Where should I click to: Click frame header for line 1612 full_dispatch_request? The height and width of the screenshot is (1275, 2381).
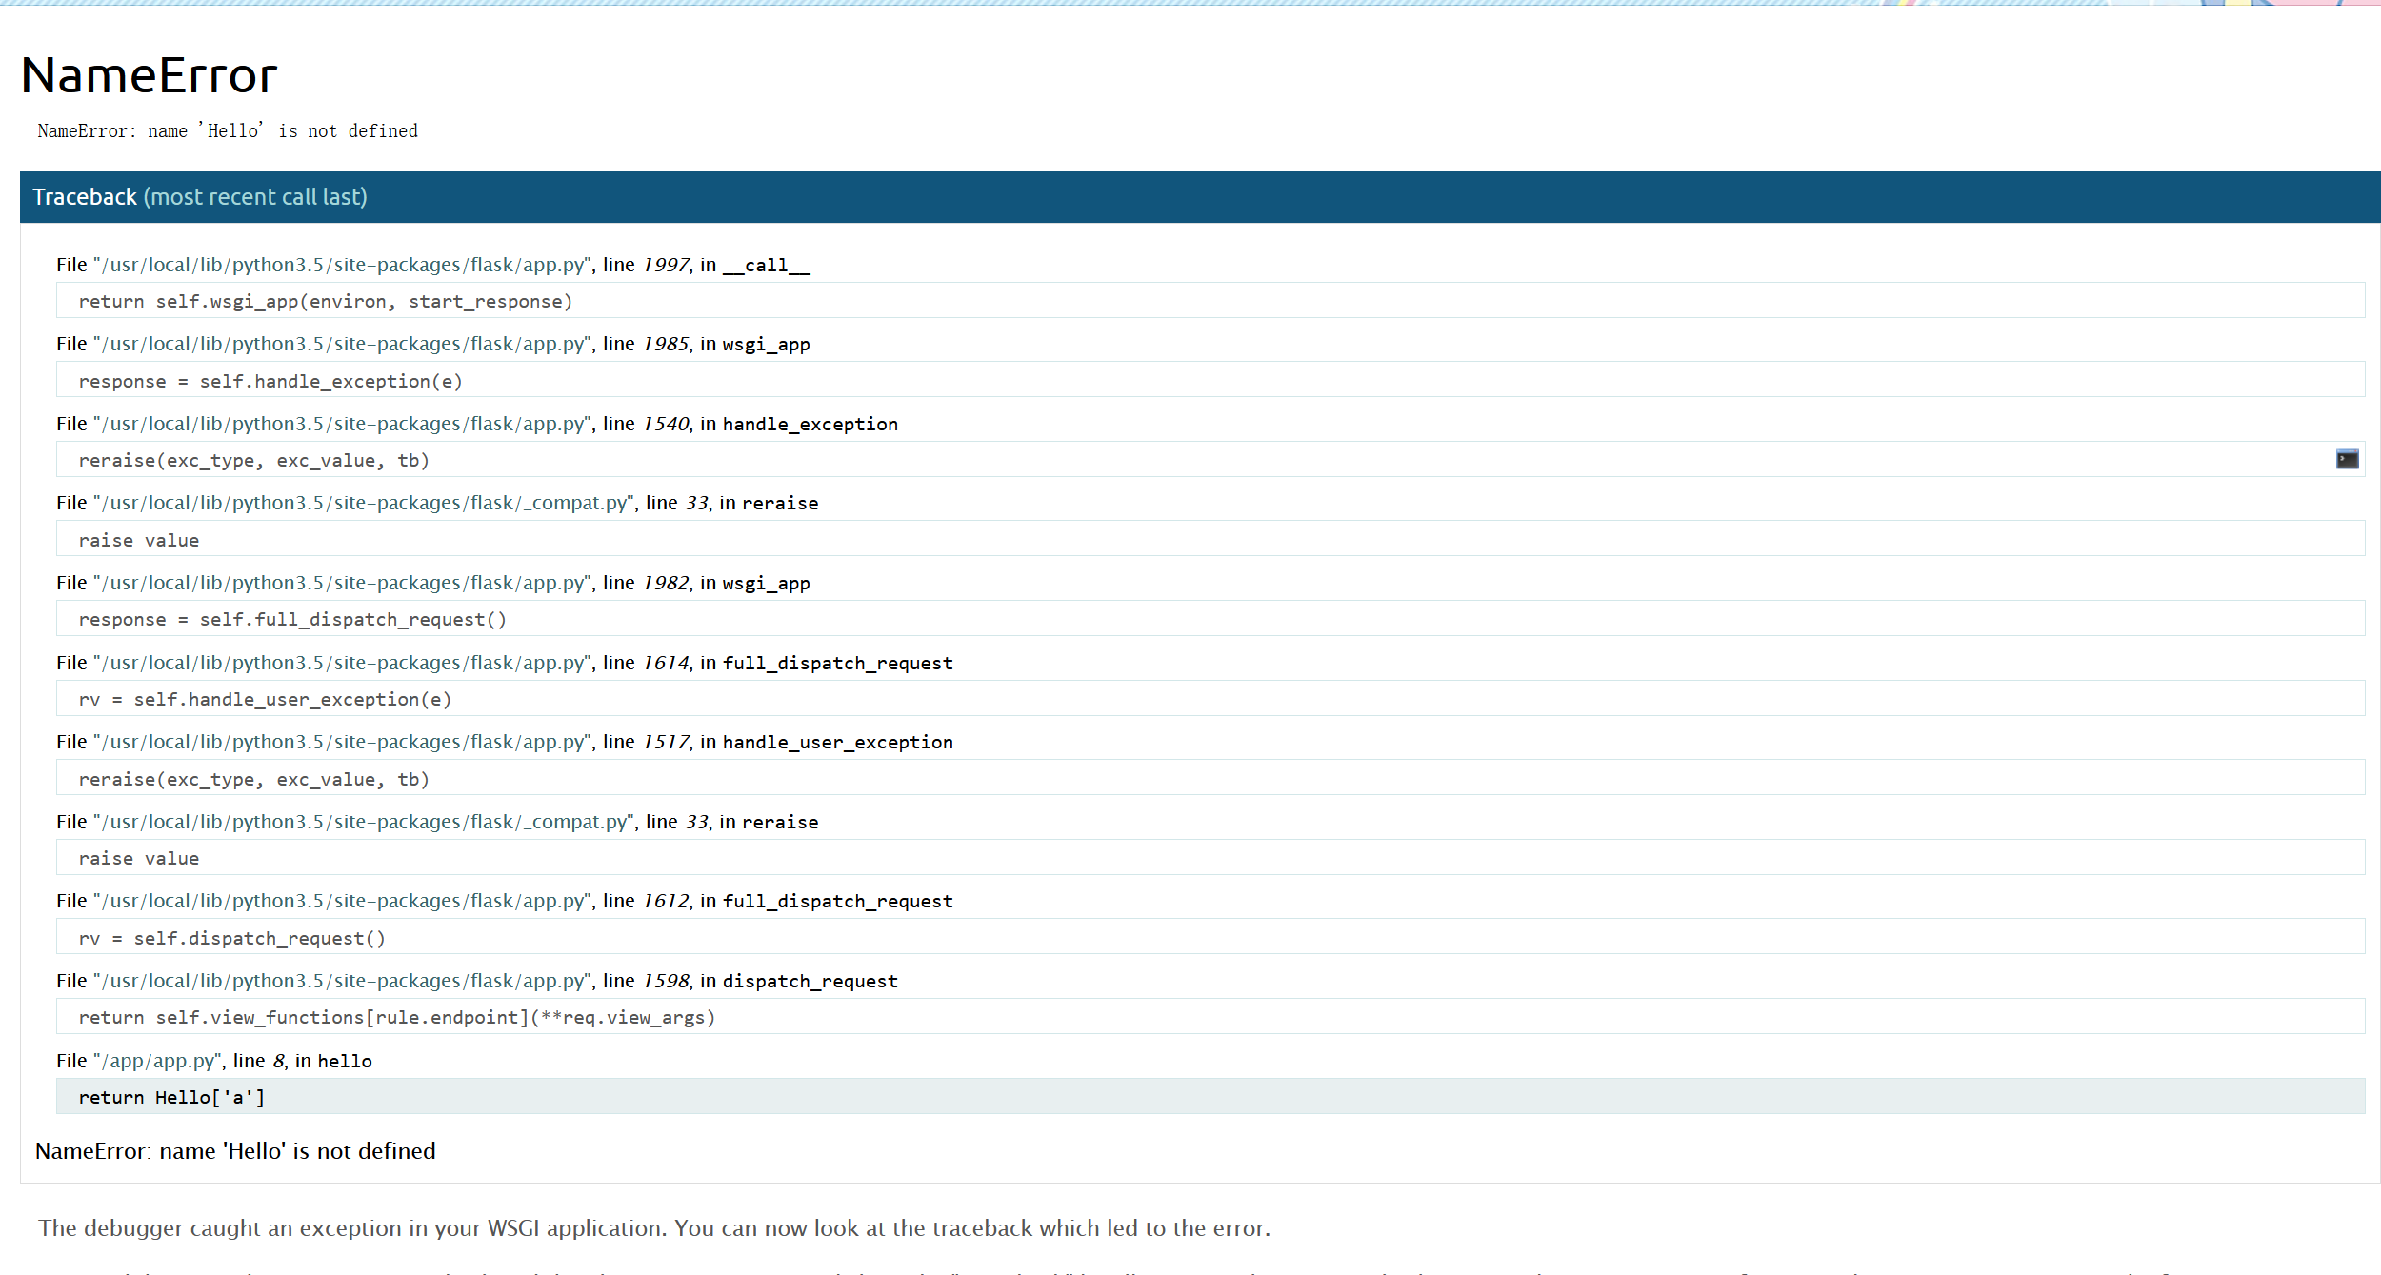(x=504, y=901)
